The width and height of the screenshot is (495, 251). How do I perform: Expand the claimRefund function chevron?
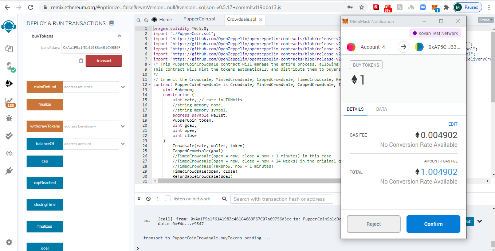(x=123, y=87)
